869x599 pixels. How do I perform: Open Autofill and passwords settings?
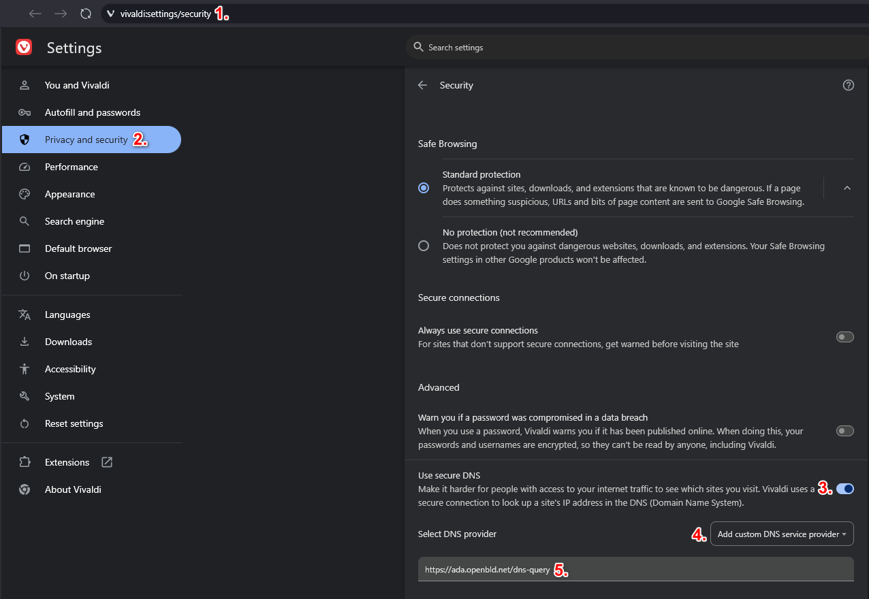[x=93, y=112]
